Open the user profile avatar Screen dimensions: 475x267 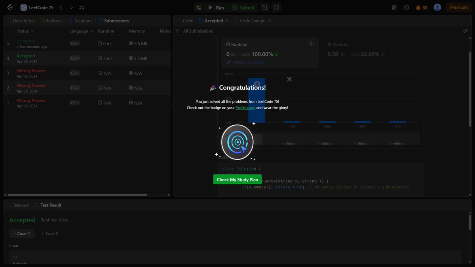[x=437, y=8]
